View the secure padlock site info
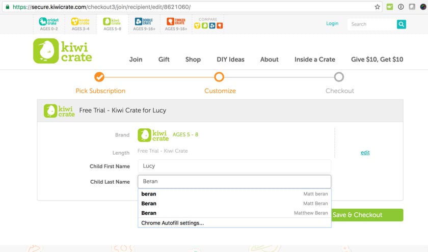This screenshot has height=252, width=428. (7, 7)
